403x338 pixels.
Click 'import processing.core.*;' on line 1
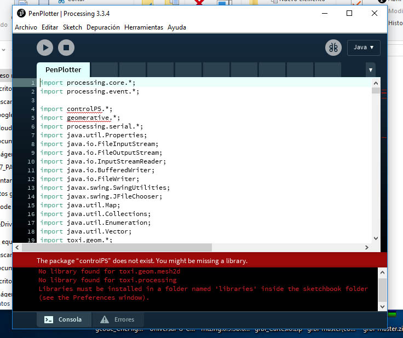(x=88, y=83)
